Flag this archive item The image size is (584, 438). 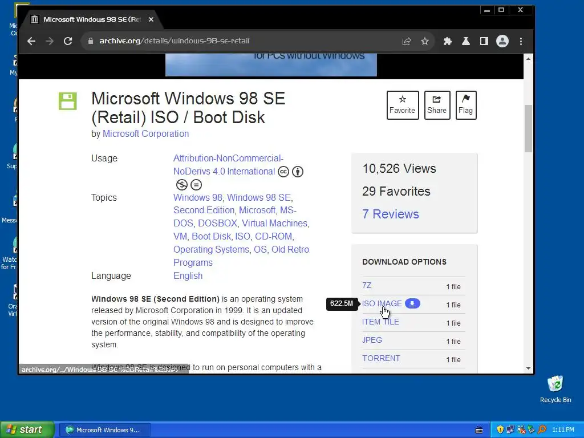coord(466,105)
